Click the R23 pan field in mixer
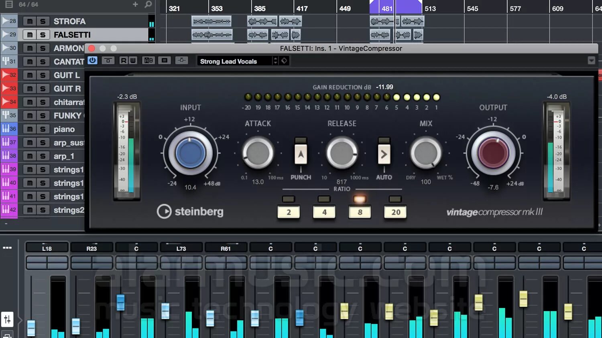 pyautogui.click(x=92, y=248)
